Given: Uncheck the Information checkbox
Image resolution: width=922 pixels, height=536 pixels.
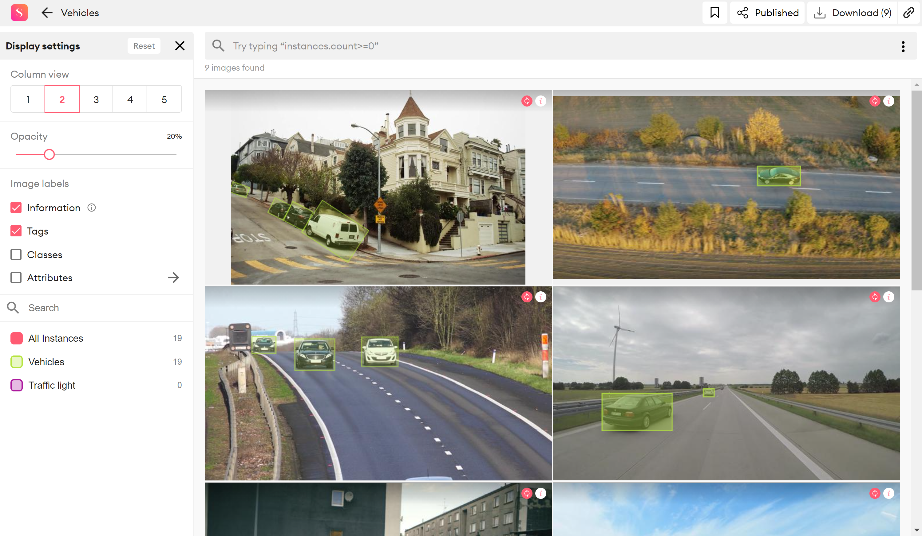Looking at the screenshot, I should [16, 208].
